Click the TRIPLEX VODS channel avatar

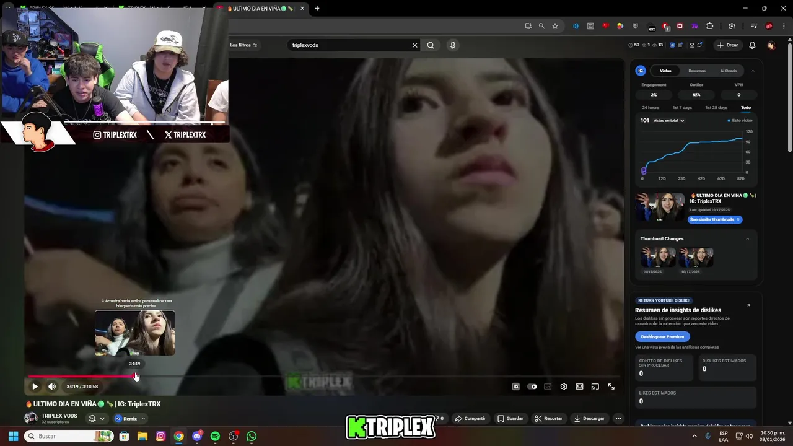[x=31, y=418]
